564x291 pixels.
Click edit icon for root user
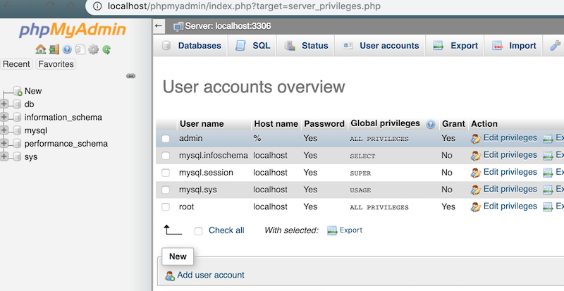coord(475,207)
